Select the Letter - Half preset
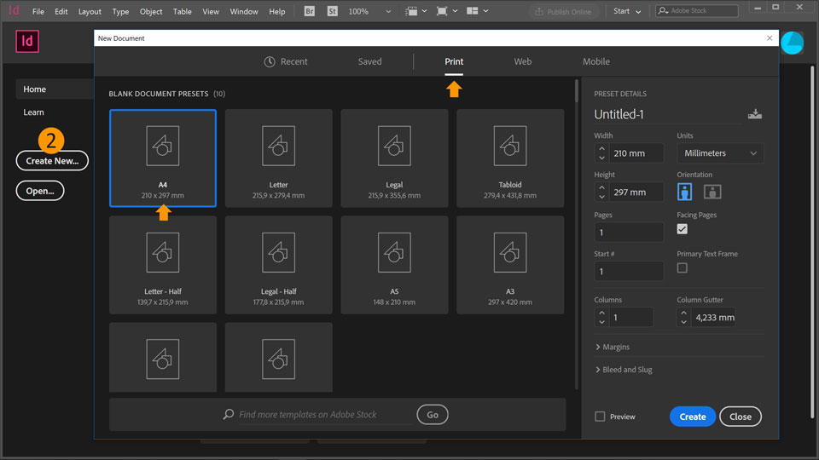Viewport: 819px width, 460px height. coord(163,265)
